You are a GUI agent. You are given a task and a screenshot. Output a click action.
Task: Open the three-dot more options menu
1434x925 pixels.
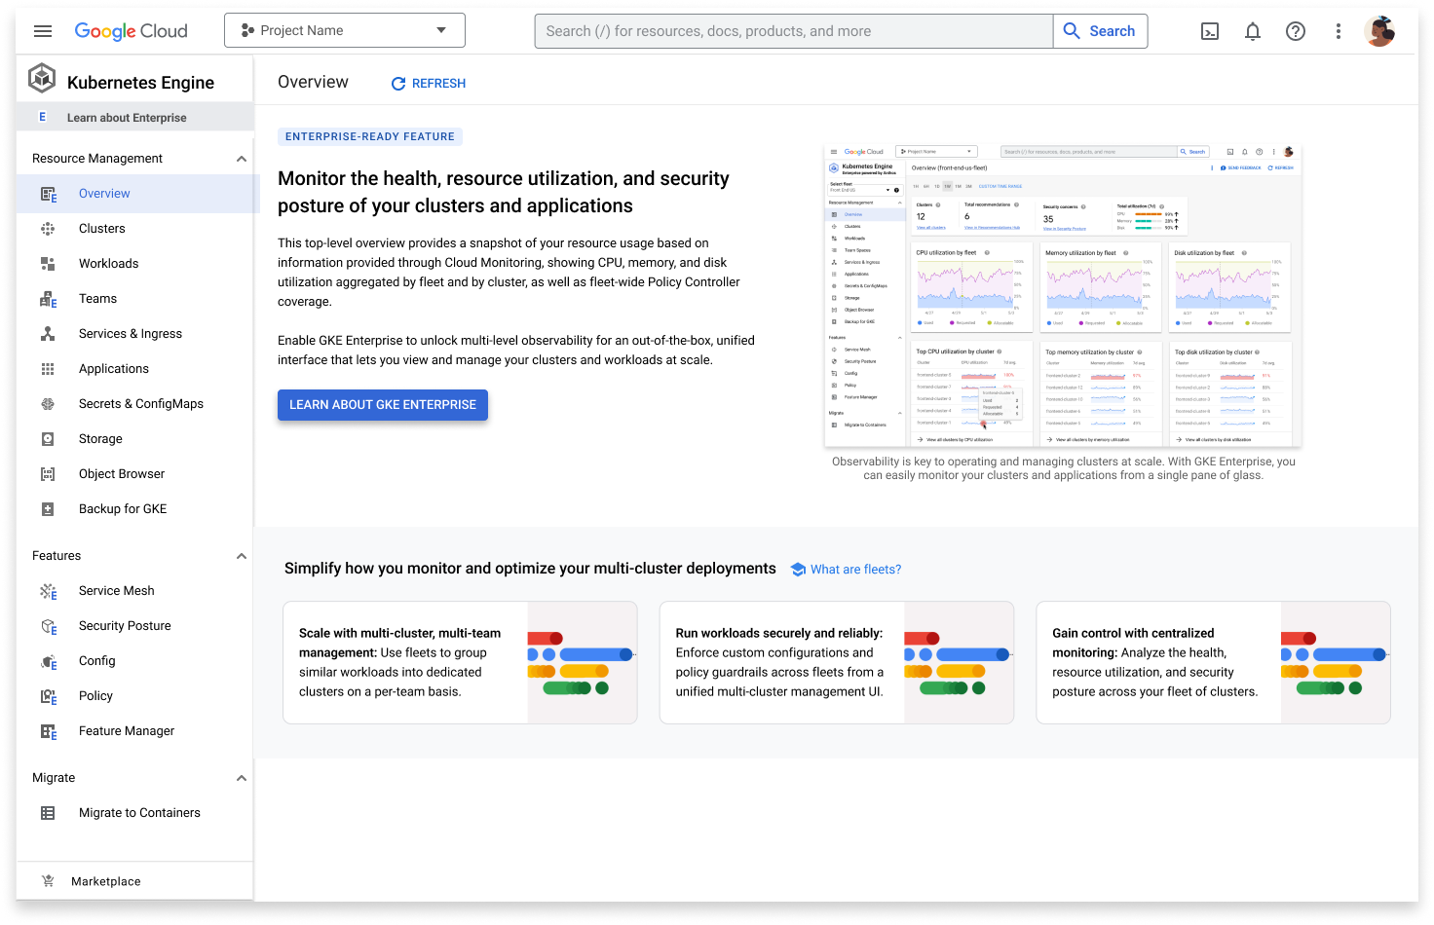(1339, 31)
